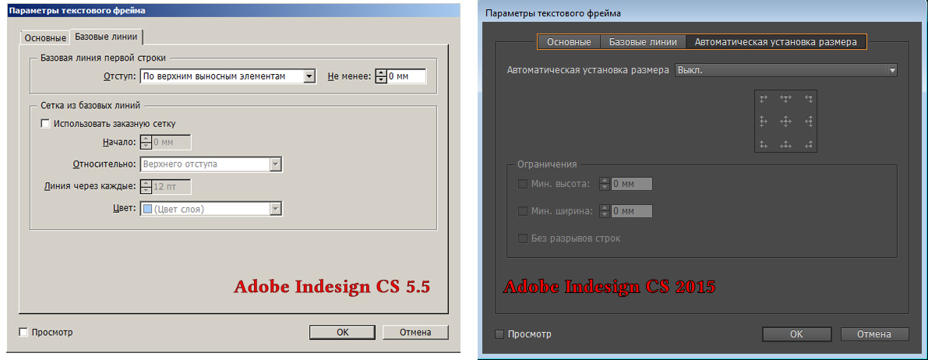Viewport: 928px width, 360px height.
Task: Confirm with OK in CS 2015 dialog
Action: click(796, 334)
